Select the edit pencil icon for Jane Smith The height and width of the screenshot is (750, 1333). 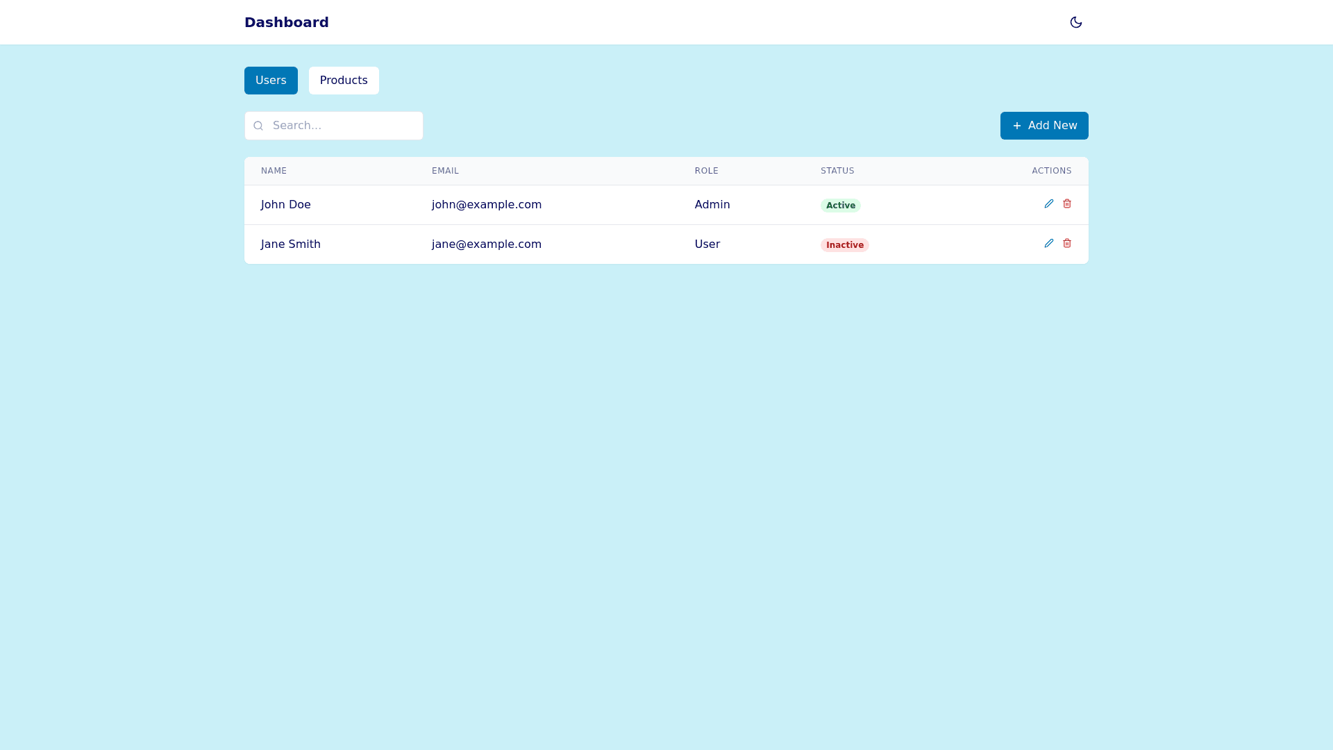pyautogui.click(x=1049, y=243)
